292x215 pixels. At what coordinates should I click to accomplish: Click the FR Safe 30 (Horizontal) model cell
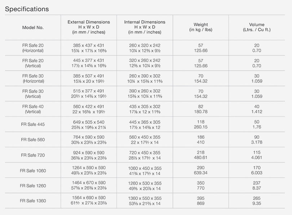33,79
